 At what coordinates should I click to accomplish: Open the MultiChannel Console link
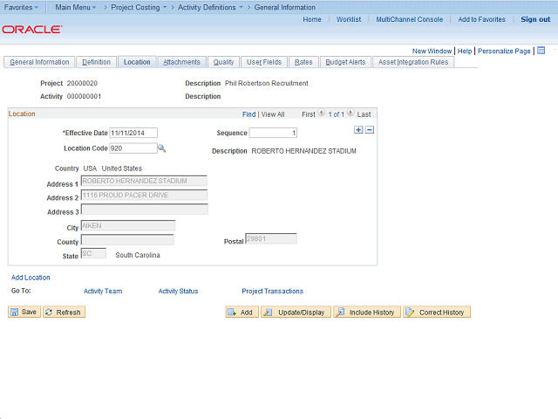[410, 19]
